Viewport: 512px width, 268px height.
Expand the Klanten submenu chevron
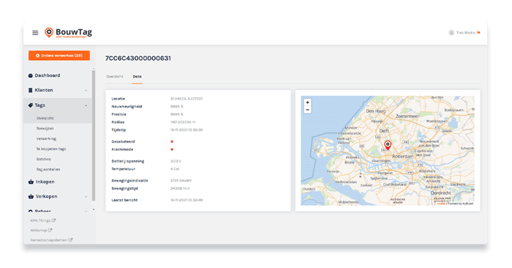[x=86, y=90]
